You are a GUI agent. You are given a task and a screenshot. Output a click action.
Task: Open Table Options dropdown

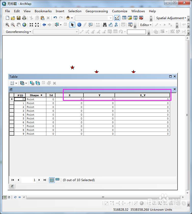[x=13, y=83]
